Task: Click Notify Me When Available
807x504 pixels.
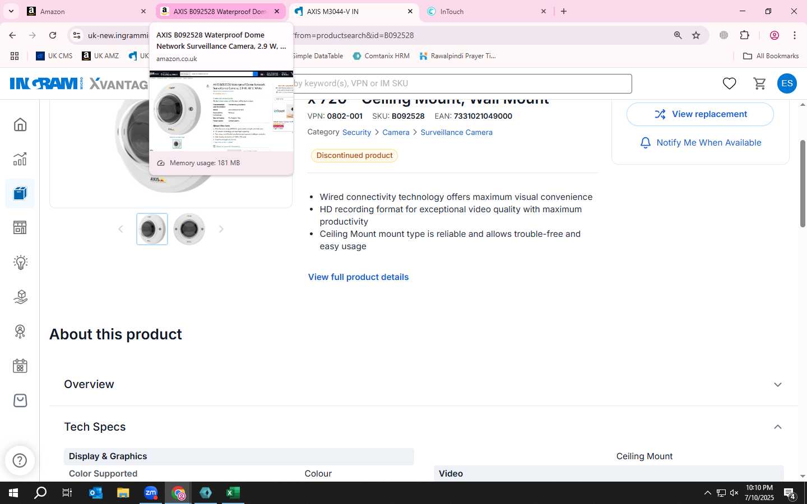Action: pos(700,143)
